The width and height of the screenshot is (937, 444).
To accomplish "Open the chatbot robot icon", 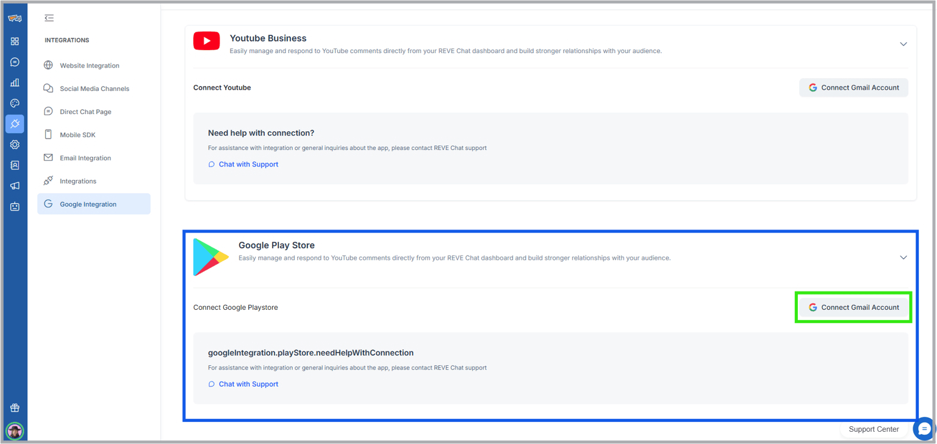I will click(x=15, y=207).
